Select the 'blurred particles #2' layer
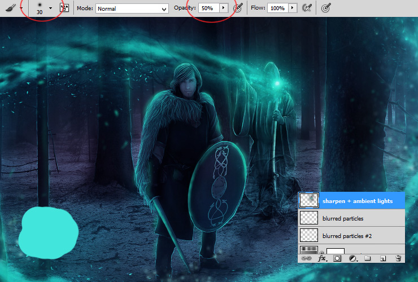 [351, 236]
